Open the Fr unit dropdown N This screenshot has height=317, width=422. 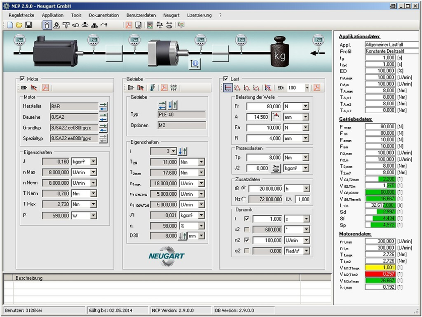coord(306,106)
